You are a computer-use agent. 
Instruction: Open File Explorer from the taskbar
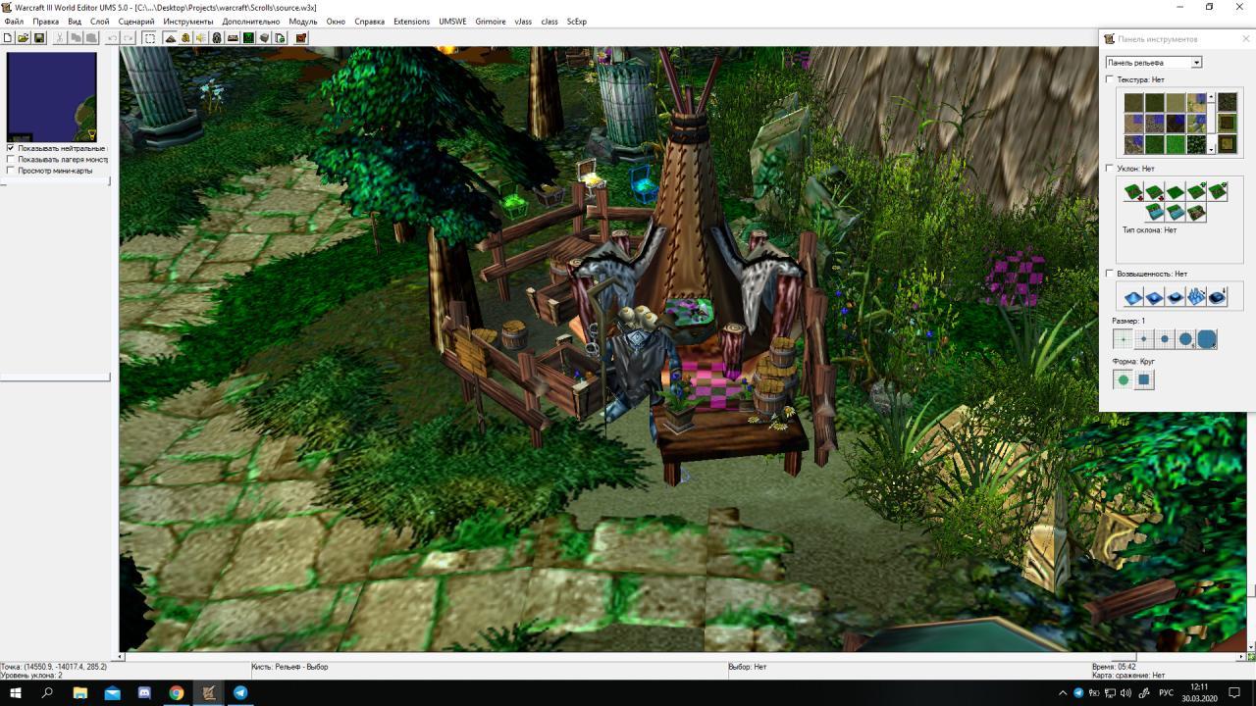pos(79,692)
